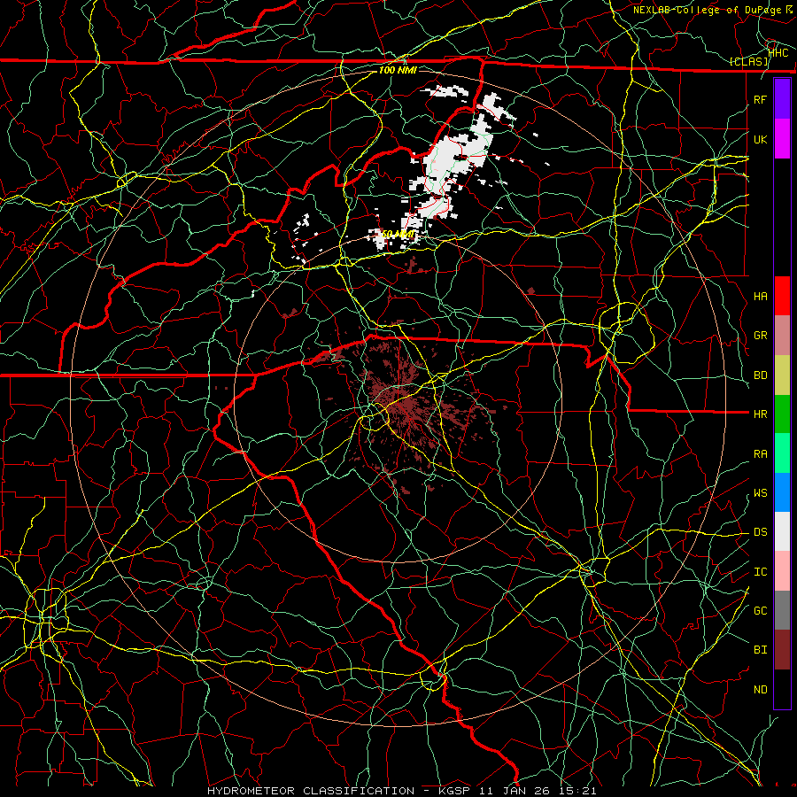Screen dimensions: 797x797
Task: Click the HHC product label
Action: [778, 53]
